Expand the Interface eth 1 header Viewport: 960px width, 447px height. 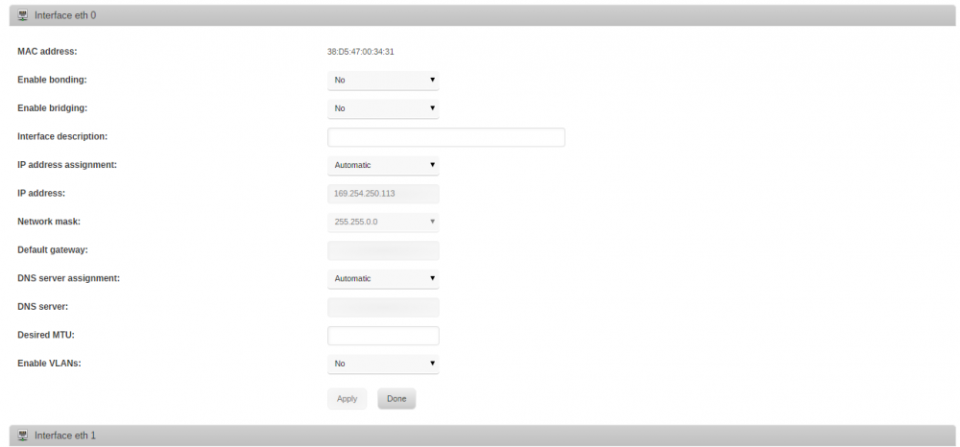pos(483,435)
